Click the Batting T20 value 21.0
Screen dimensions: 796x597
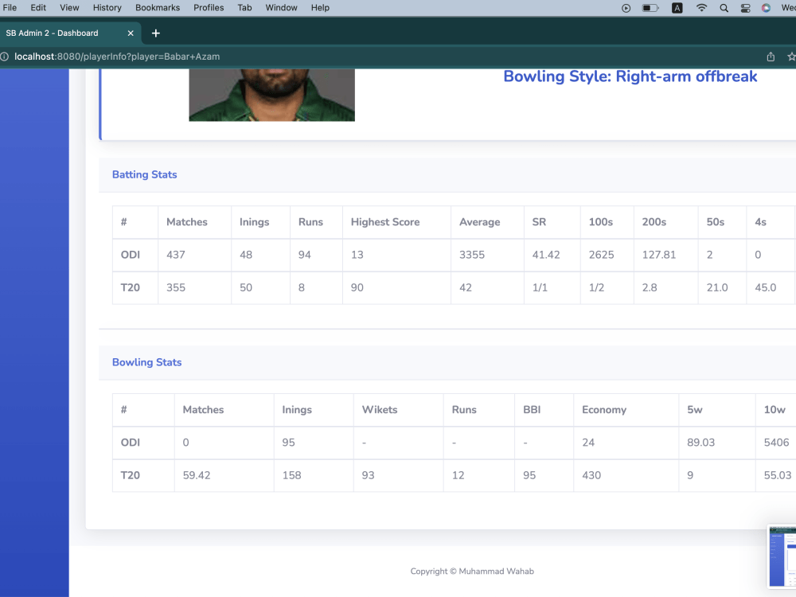pyautogui.click(x=717, y=288)
